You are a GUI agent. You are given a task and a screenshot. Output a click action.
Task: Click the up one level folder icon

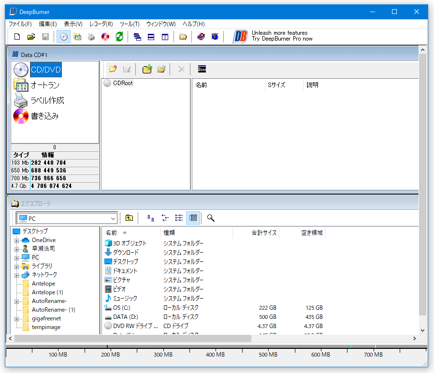[x=129, y=218]
